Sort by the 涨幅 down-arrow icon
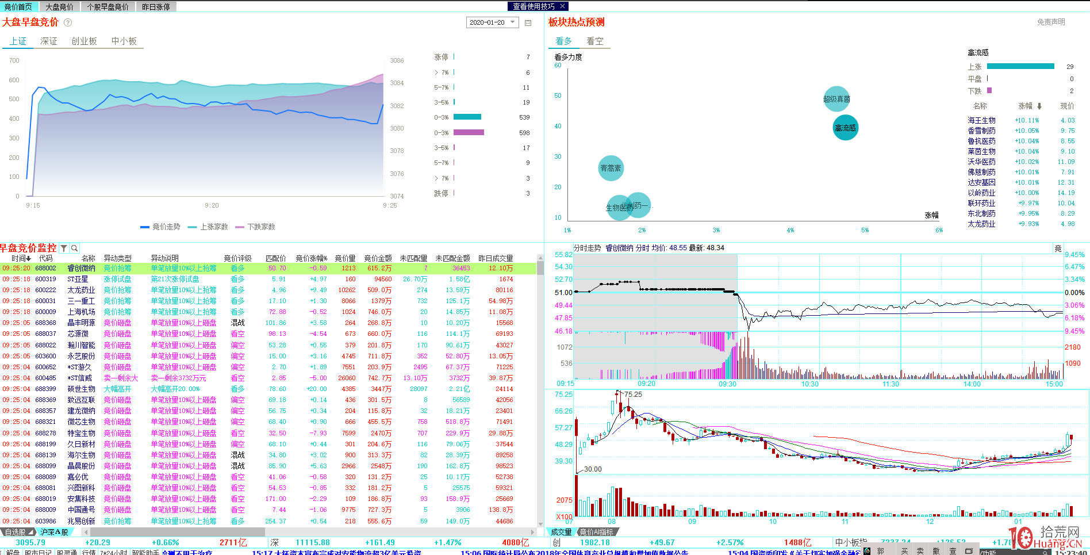The width and height of the screenshot is (1090, 555). [1039, 106]
